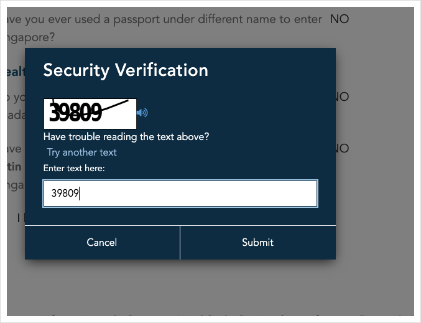The width and height of the screenshot is (421, 323).
Task: Play the captcha audio speaker icon
Action: point(142,113)
